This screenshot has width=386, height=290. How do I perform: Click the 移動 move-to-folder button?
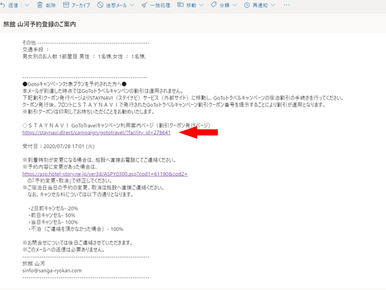tap(187, 6)
